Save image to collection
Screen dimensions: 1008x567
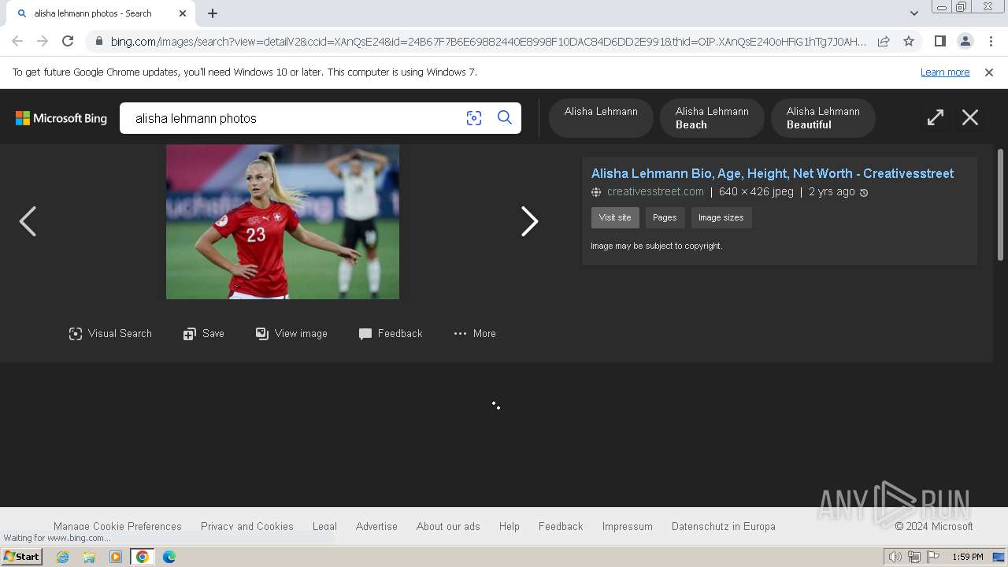[204, 334]
